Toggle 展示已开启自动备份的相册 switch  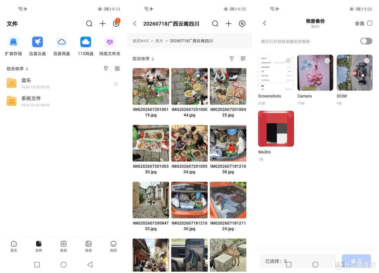coord(366,41)
